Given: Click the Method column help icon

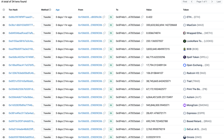Looking at the screenshot, I should 50,10.
